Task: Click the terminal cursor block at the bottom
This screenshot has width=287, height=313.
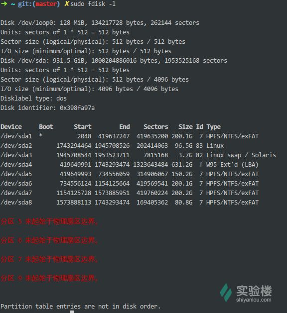Action: 72,312
